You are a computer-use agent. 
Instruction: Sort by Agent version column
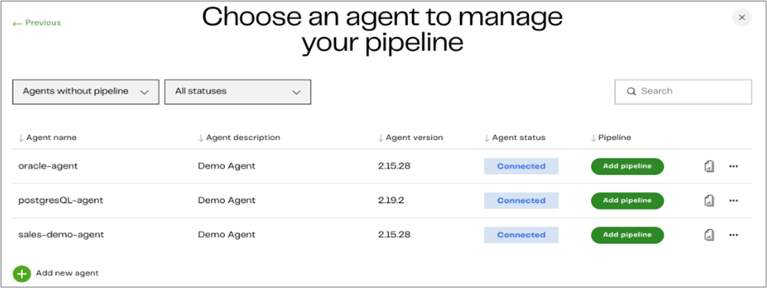click(x=411, y=137)
